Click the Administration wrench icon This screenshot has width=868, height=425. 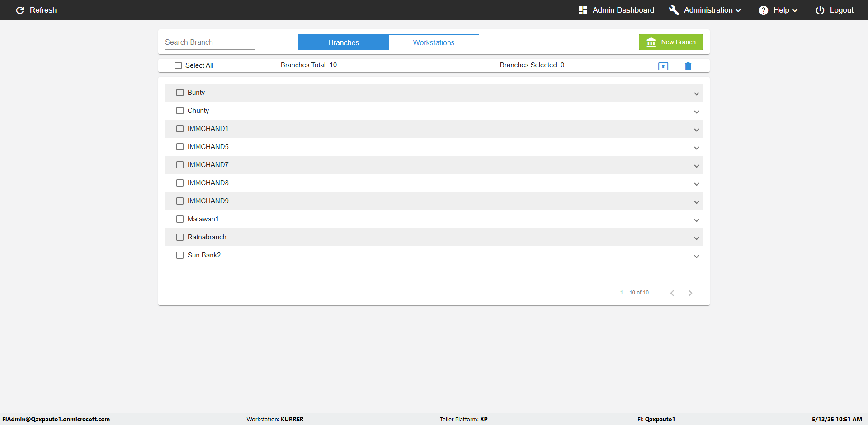[674, 10]
